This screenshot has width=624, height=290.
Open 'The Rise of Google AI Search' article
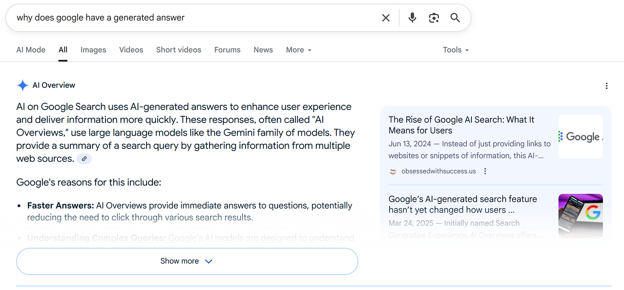pos(462,125)
